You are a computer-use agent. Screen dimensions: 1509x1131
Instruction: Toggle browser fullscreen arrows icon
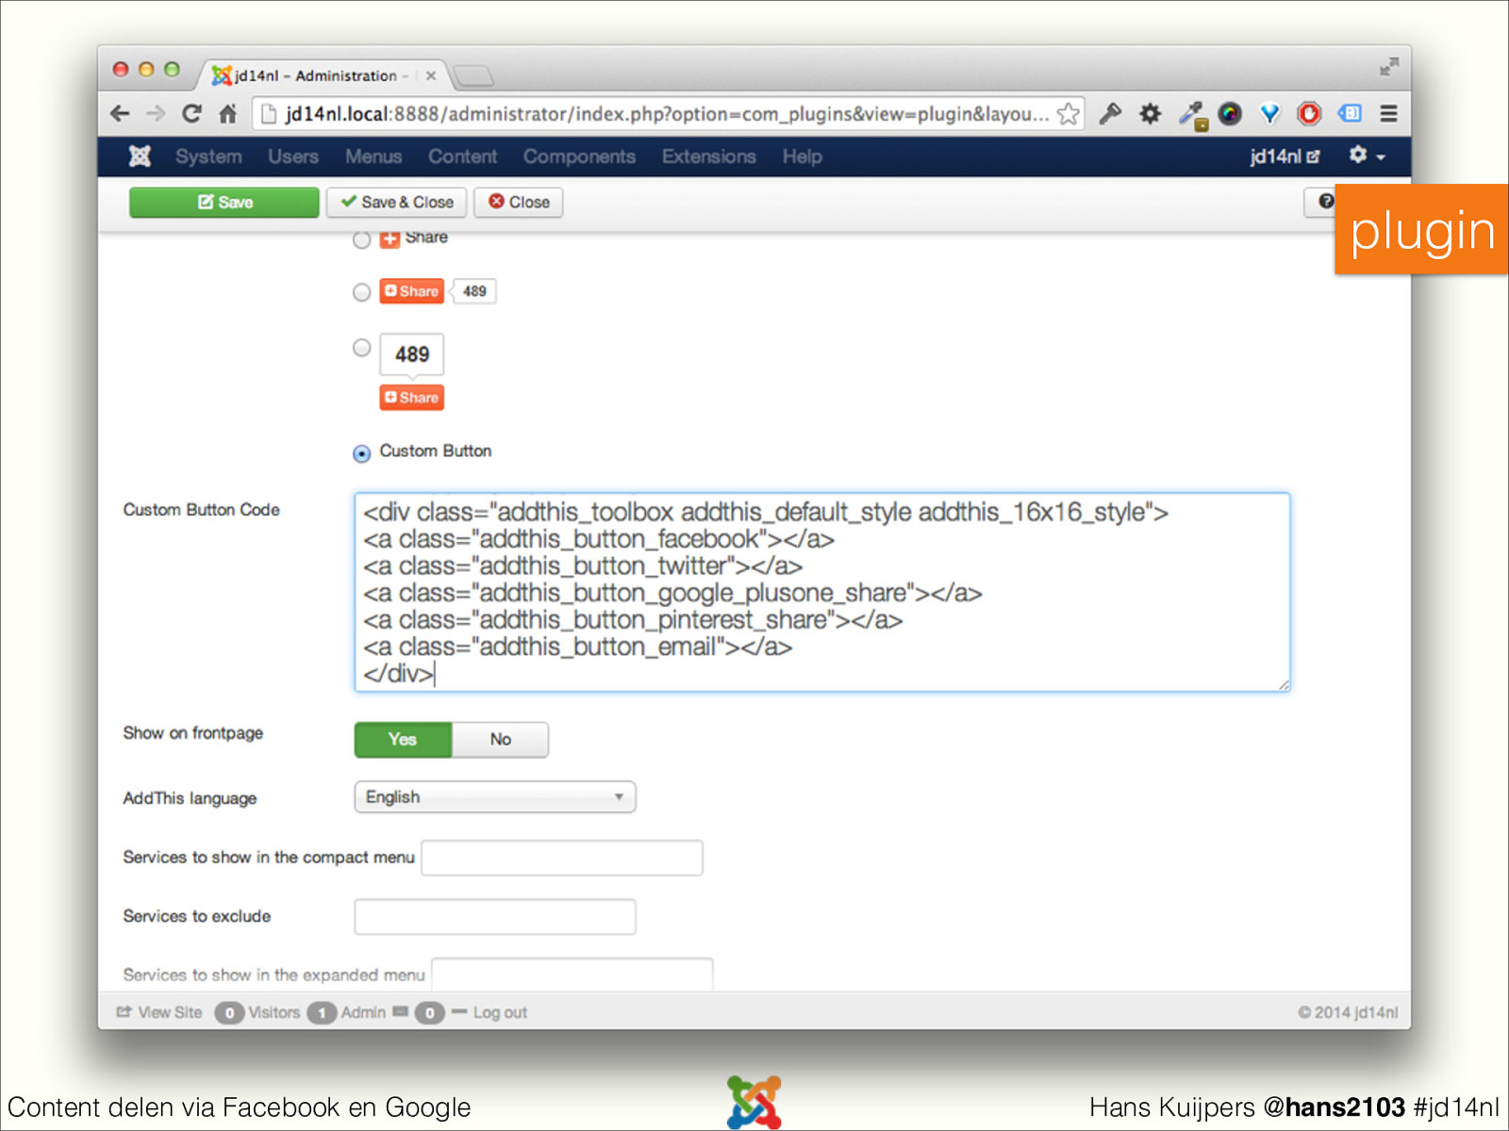[x=1388, y=67]
